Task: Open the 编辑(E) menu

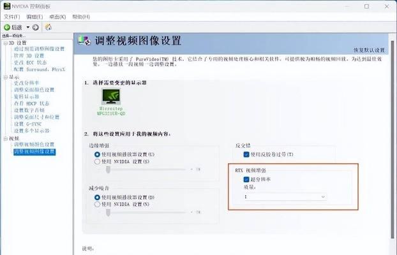Action: (x=34, y=17)
